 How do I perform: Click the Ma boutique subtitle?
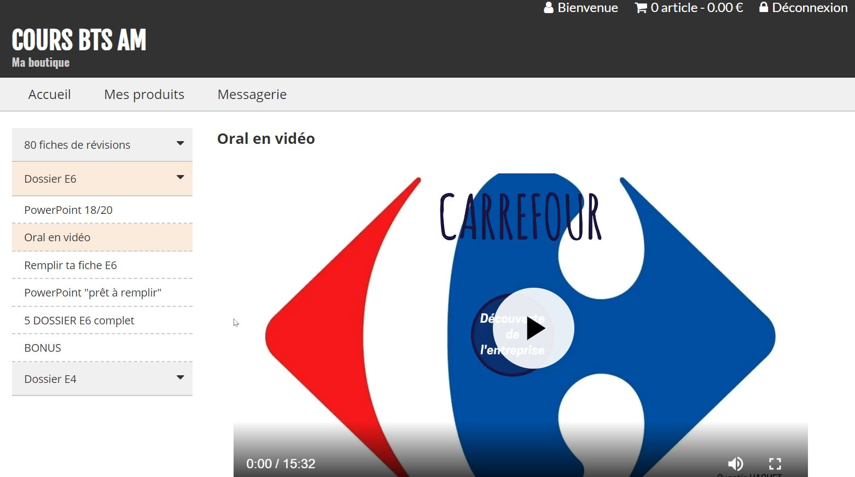[x=41, y=62]
